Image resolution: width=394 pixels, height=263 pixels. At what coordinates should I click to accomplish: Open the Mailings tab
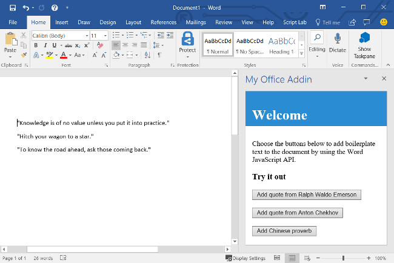(x=196, y=22)
